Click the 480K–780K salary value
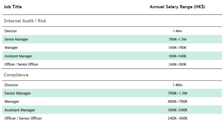222x124 pixels. [178, 102]
